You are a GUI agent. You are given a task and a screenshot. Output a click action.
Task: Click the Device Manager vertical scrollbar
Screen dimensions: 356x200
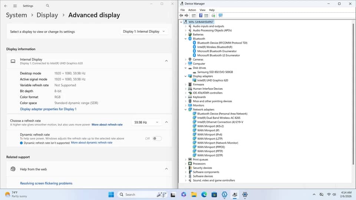(x=353, y=94)
